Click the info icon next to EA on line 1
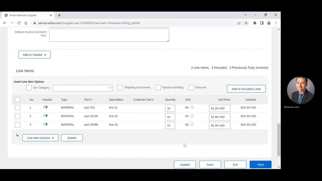This screenshot has width=322, height=181. pos(192,107)
